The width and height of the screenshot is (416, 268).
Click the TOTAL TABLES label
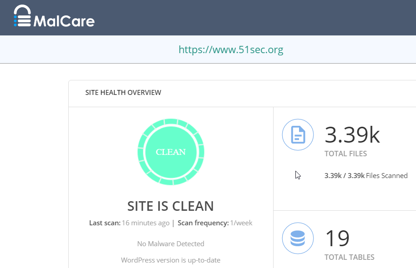click(x=350, y=257)
